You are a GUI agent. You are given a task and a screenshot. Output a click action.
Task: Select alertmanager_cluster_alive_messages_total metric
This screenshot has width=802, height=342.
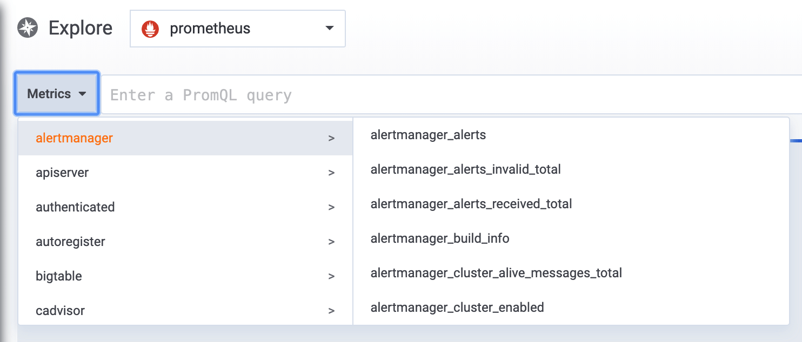click(x=496, y=273)
